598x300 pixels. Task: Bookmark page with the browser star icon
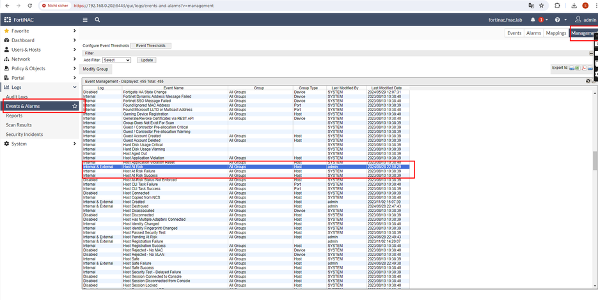pyautogui.click(x=541, y=6)
